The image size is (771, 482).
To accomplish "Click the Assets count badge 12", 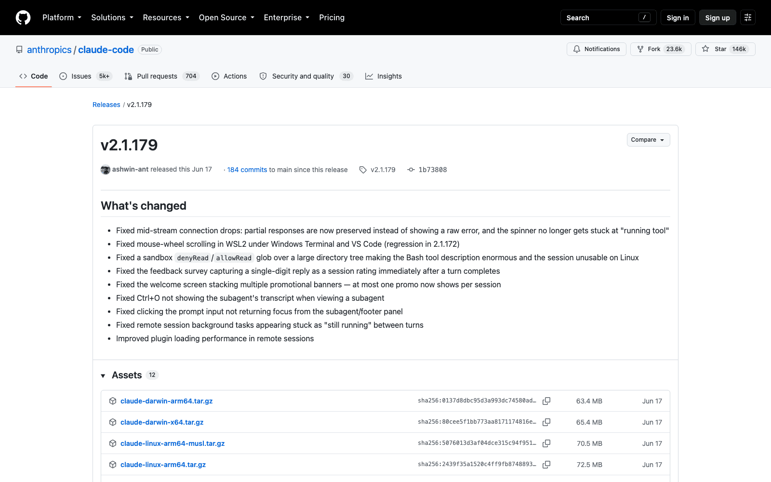I will [x=152, y=375].
